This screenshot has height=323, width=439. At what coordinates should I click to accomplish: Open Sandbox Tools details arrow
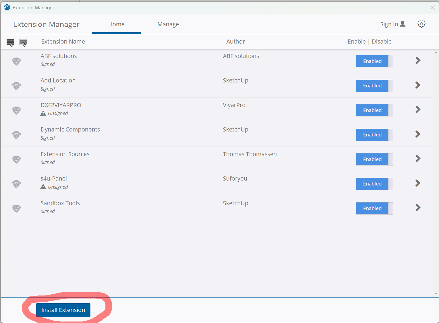pos(418,208)
